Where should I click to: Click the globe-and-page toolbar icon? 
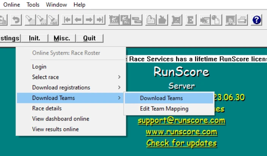(x=216, y=20)
